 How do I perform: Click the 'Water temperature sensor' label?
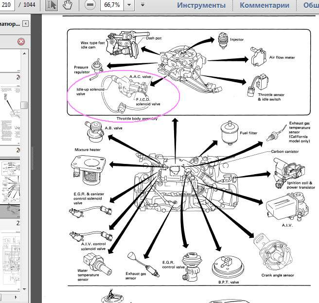click(88, 275)
